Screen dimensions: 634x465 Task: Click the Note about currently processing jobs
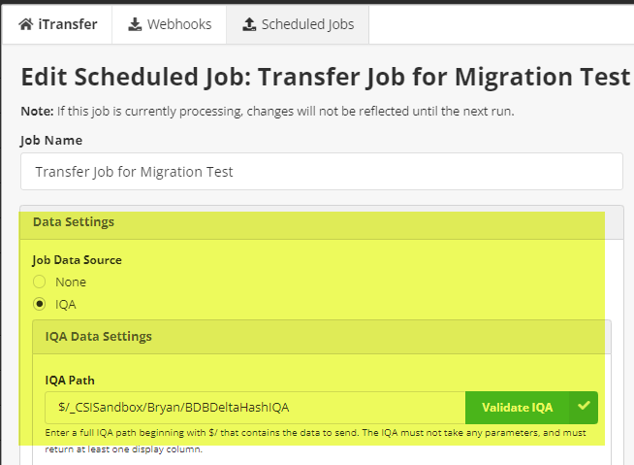click(x=267, y=111)
